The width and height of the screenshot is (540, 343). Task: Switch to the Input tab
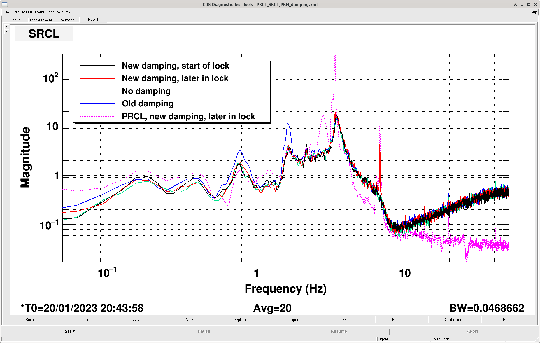click(x=16, y=20)
